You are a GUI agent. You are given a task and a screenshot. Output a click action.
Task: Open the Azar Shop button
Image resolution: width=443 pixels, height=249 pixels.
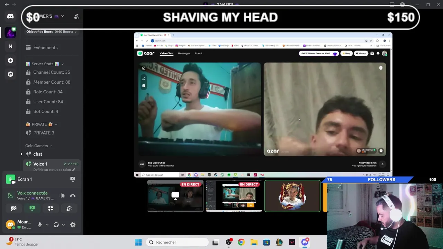(346, 53)
